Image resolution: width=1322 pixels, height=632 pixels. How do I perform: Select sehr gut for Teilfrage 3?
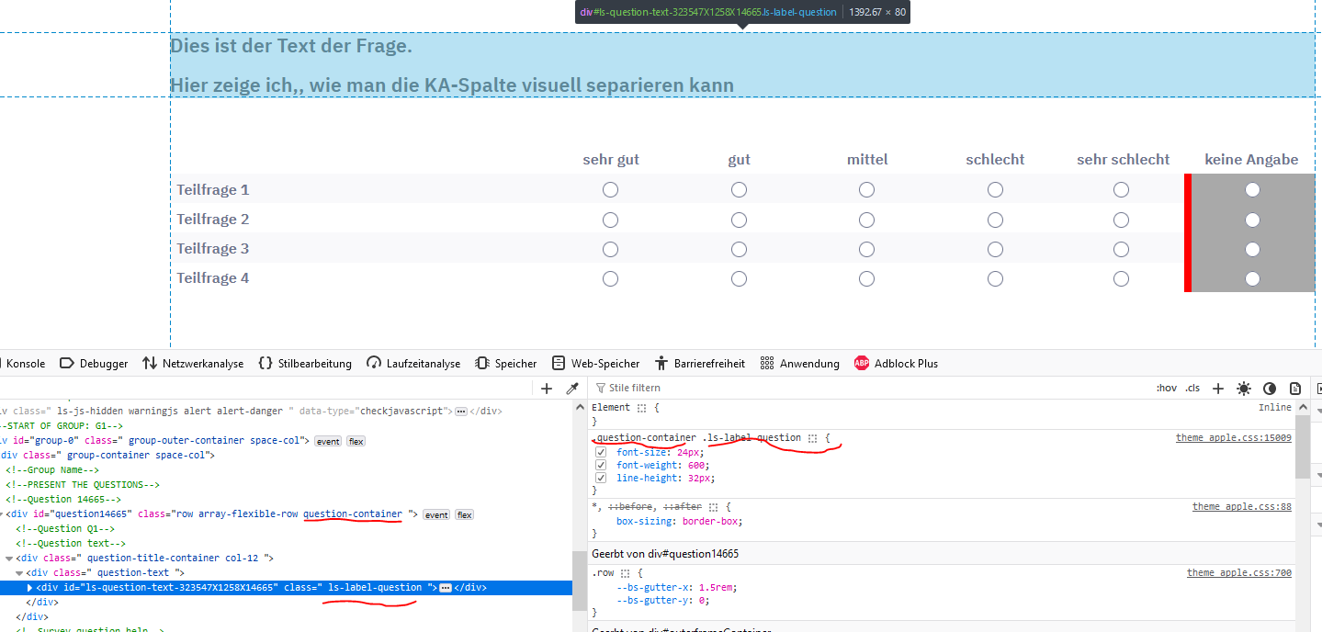coord(610,249)
